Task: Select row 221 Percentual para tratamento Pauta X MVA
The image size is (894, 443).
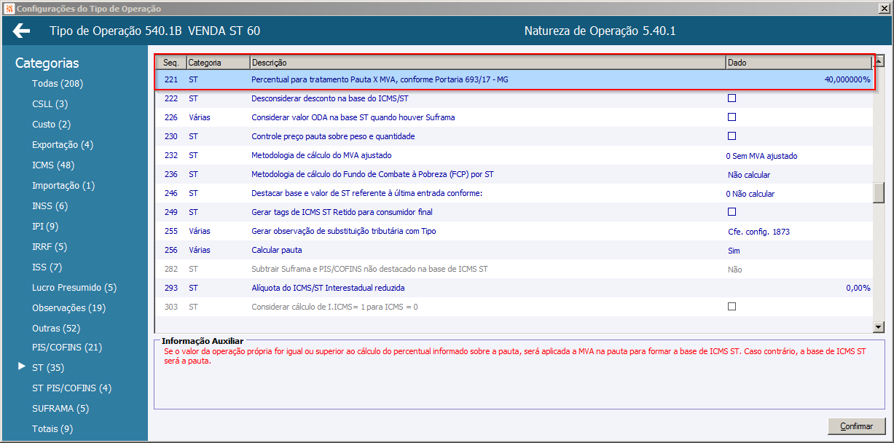Action: tap(514, 79)
